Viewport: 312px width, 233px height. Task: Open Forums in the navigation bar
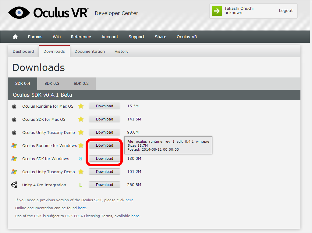pyautogui.click(x=35, y=37)
